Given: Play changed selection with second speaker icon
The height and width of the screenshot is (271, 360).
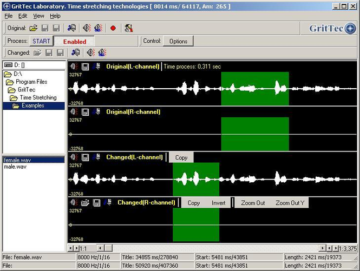Looking at the screenshot, I should point(102,53).
